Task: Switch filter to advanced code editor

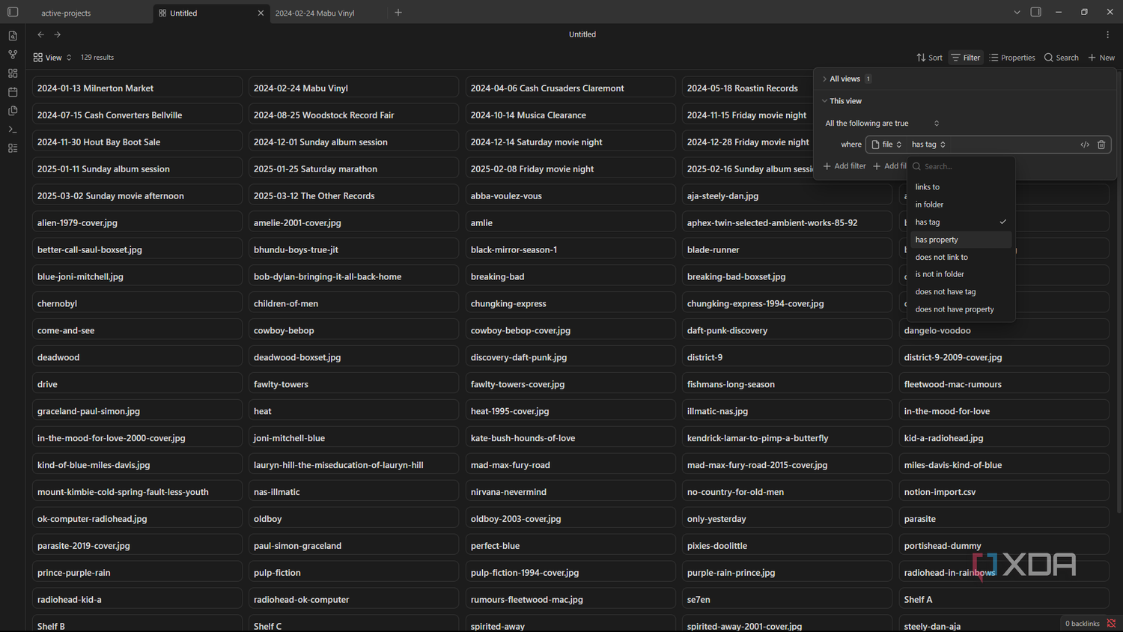Action: pyautogui.click(x=1085, y=145)
